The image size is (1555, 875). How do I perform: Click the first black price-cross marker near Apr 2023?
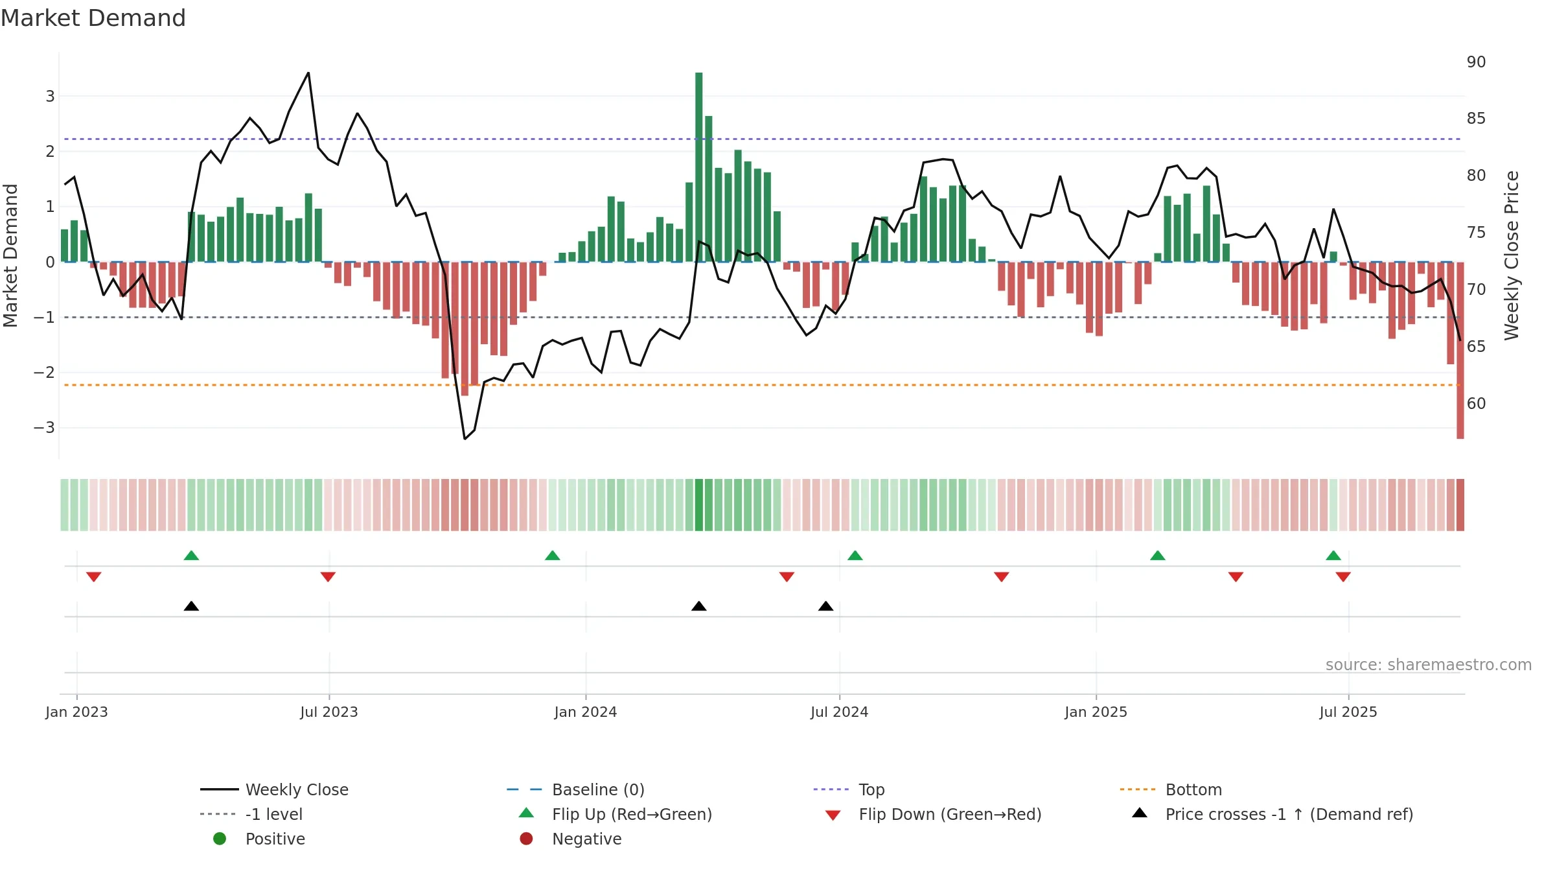tap(191, 606)
